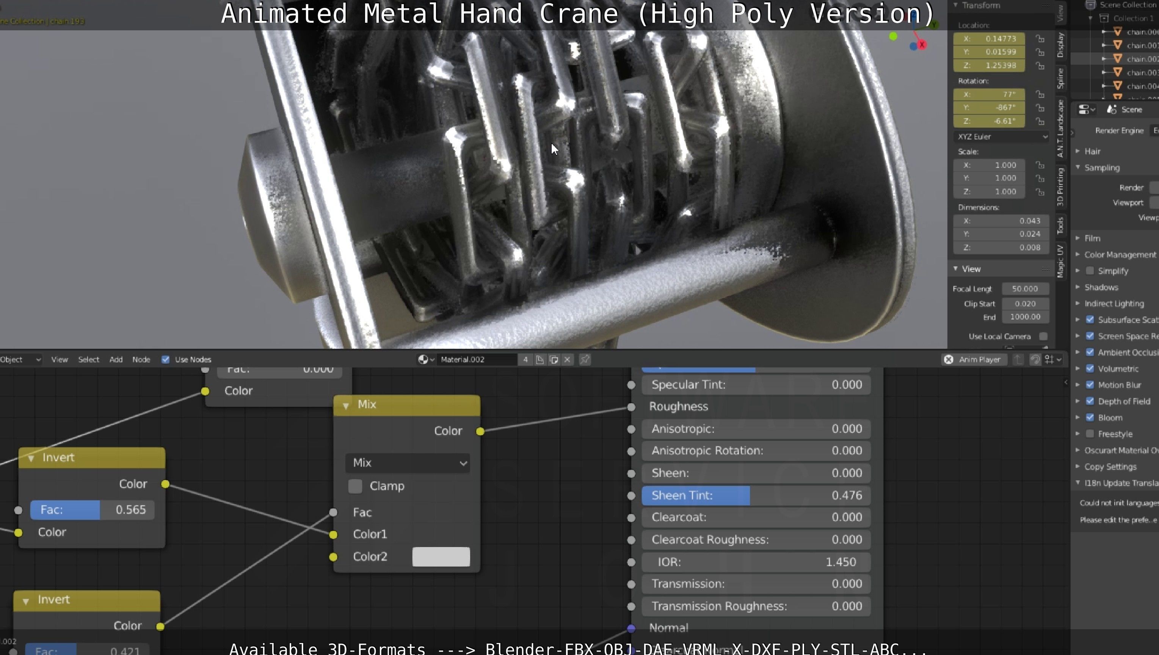Viewport: 1159px width, 655px height.
Task: Open the Mix blend type dropdown
Action: [x=408, y=463]
